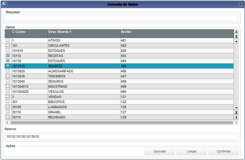This screenshot has height=160, width=245.
Task: Click the single up arrow scroll icon
Action: (x=236, y=41)
